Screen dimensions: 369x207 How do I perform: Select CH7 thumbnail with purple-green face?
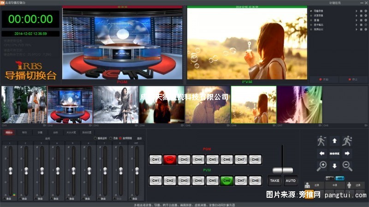[x=299, y=105]
